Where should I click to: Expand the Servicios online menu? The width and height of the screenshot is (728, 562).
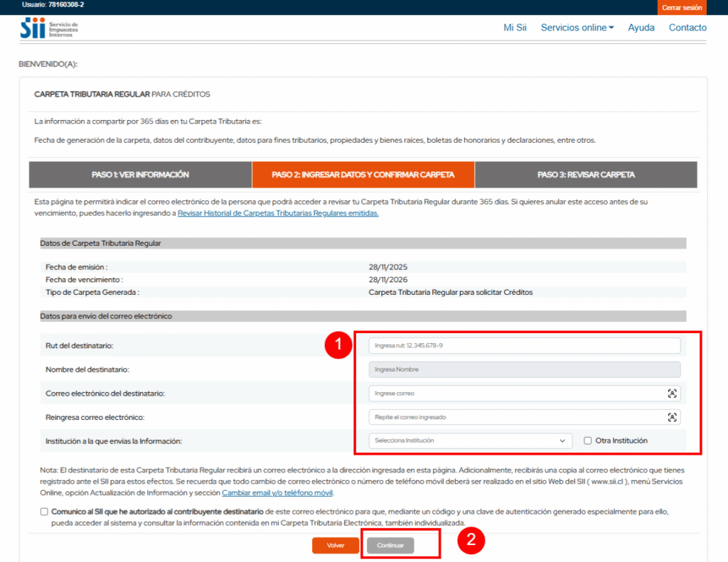(x=577, y=28)
